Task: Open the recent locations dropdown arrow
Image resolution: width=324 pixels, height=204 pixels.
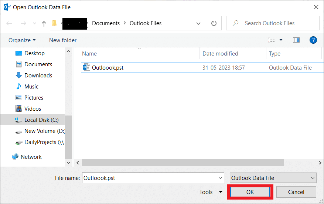Action: coord(34,23)
